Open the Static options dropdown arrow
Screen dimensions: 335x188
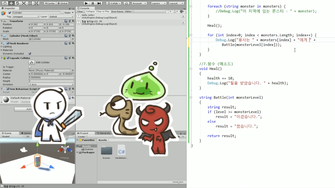click(73, 13)
